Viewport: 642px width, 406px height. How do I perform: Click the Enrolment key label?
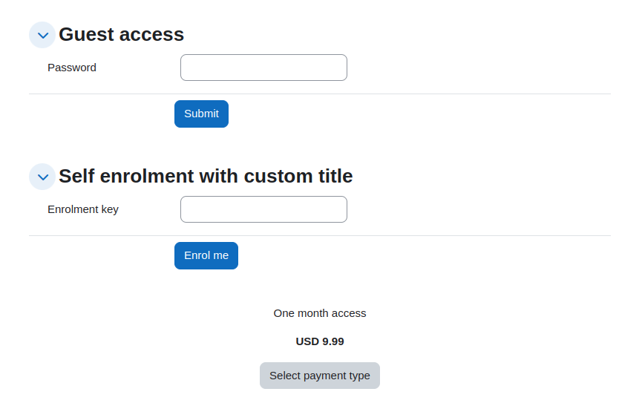83,209
